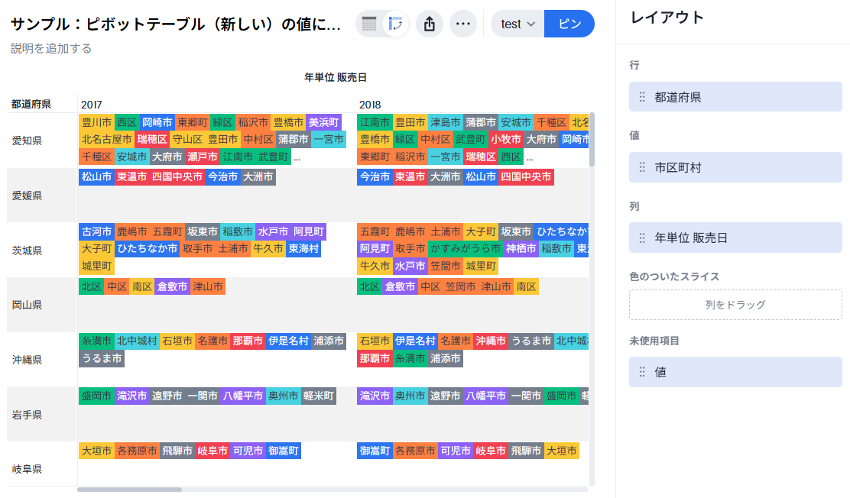Screen dimensions: 850x498
Task: Select the 愛媛県 row label
Action: pyautogui.click(x=27, y=196)
